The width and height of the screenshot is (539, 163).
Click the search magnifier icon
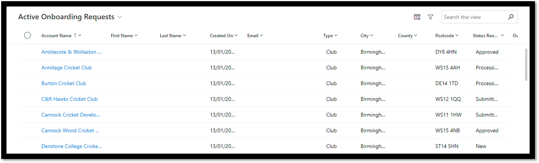pos(510,17)
